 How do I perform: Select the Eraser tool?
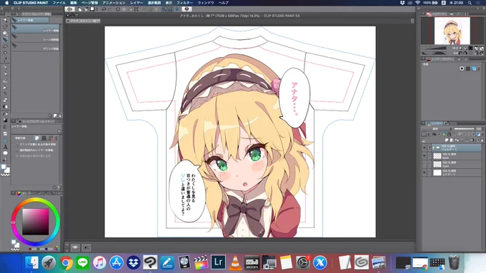pyautogui.click(x=5, y=100)
